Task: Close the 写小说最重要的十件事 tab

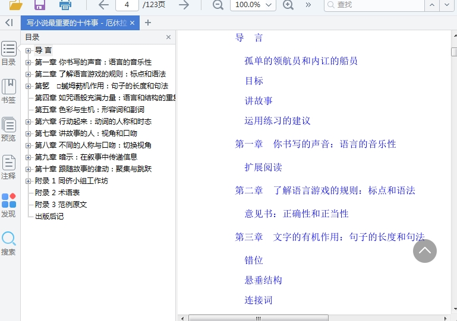Action: coord(132,23)
